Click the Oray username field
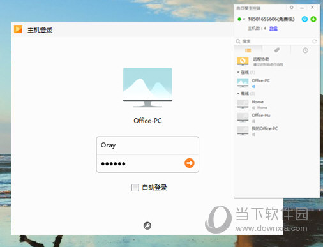The width and height of the screenshot is (323, 247). pos(147,146)
